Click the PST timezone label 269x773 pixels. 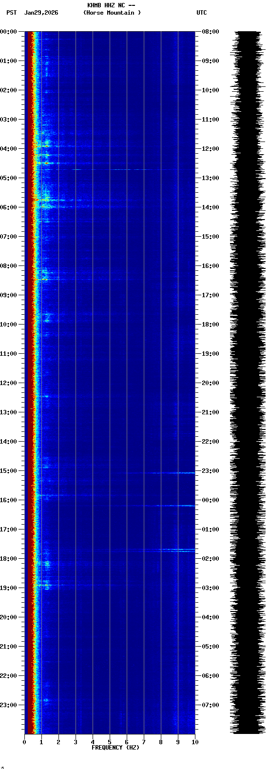pos(12,13)
